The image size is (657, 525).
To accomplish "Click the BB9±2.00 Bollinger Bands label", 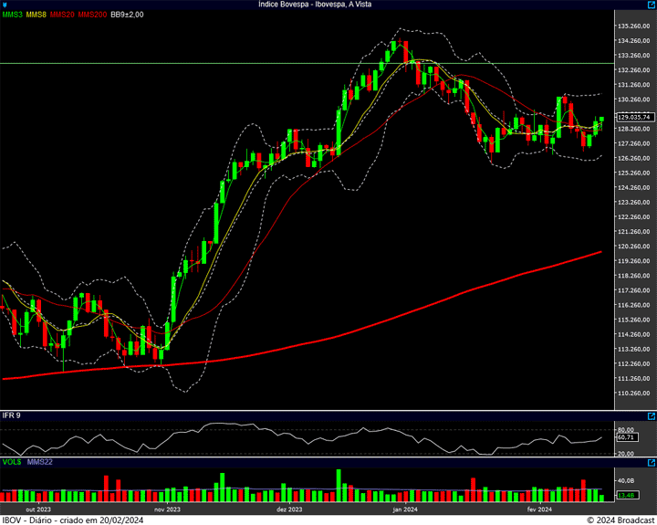I will [128, 15].
